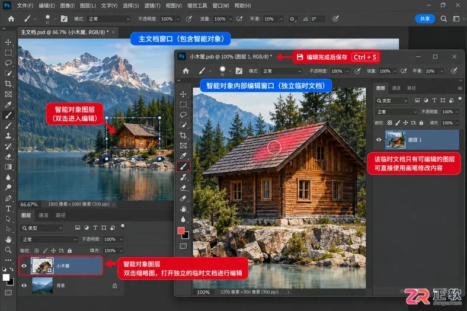Select the Clone Stamp tool in main toolbar
Screen dimensions: 467x311
coord(8,136)
